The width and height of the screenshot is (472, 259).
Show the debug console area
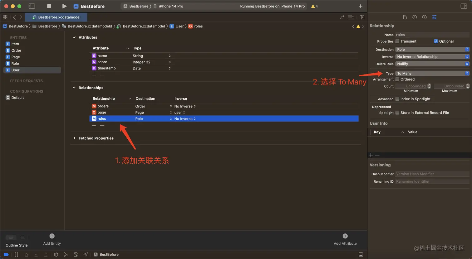coord(361,254)
